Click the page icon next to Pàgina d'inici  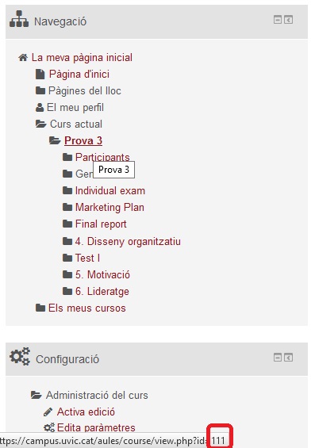(x=40, y=75)
